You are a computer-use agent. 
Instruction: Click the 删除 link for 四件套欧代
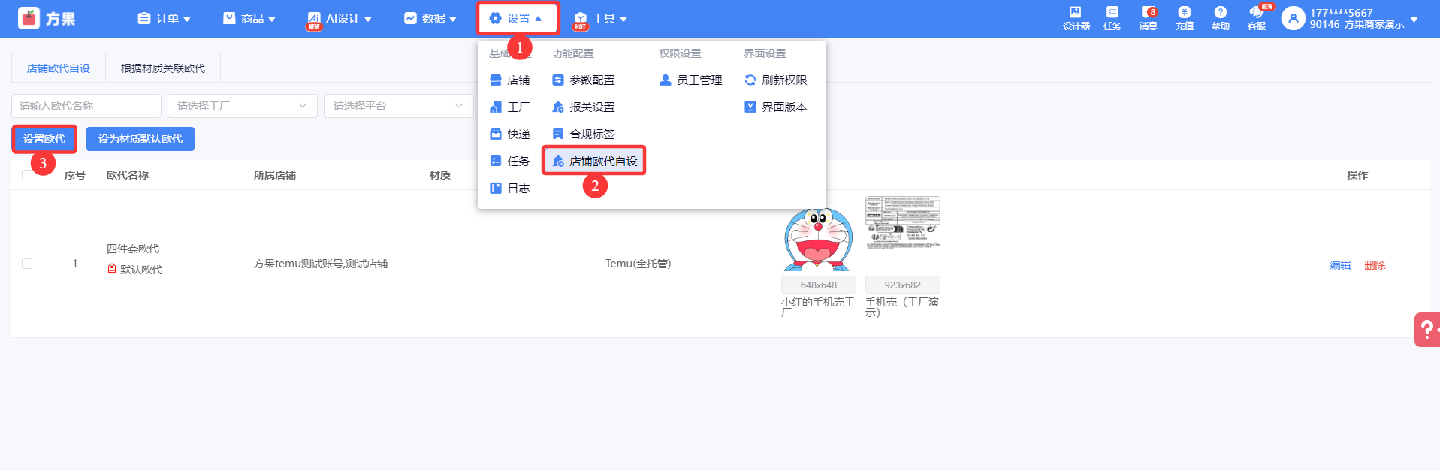coord(1375,264)
